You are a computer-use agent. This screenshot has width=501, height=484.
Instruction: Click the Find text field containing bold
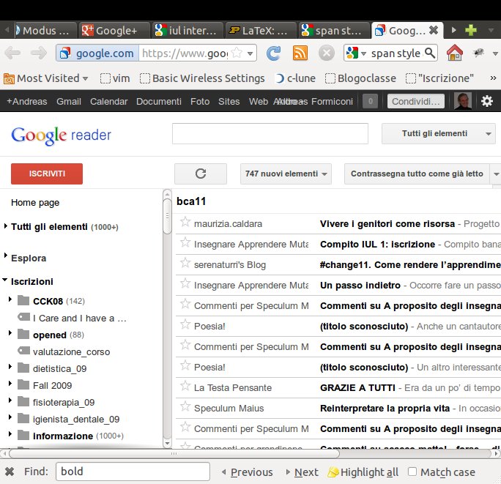[x=133, y=472]
